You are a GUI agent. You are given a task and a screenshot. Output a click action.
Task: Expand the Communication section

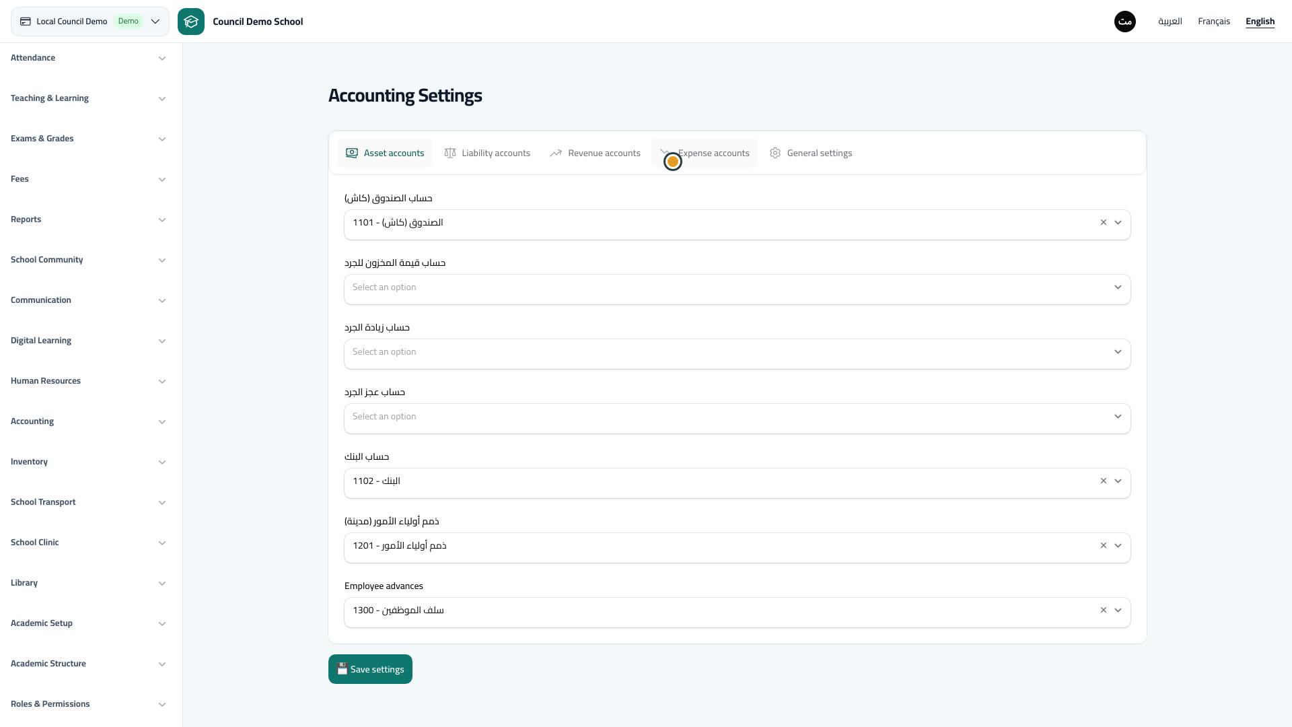coord(88,300)
